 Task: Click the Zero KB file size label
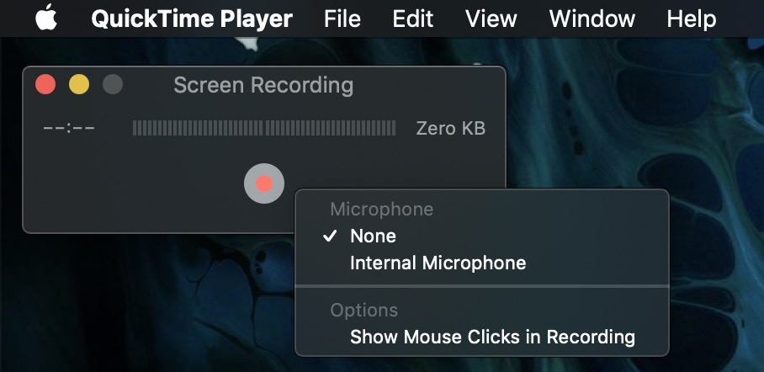coord(450,129)
